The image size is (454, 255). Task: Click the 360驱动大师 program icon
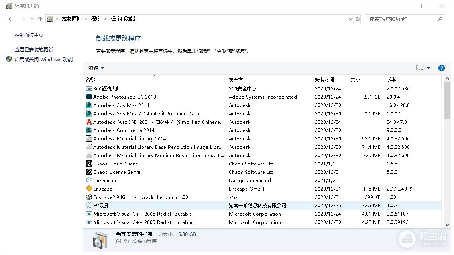coord(89,88)
